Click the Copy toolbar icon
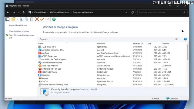The width and height of the screenshot is (194, 109). (x=26, y=19)
